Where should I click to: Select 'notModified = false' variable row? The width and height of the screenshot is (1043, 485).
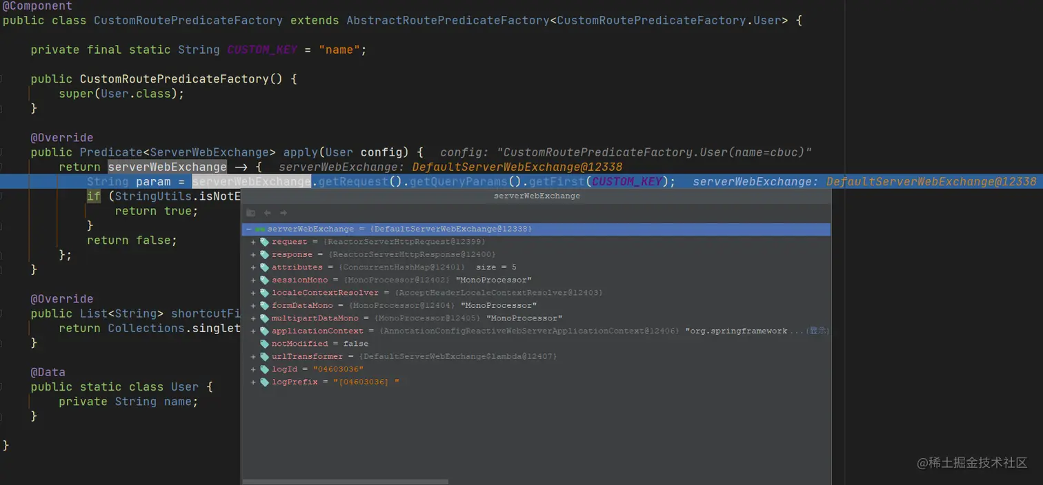coord(536,344)
